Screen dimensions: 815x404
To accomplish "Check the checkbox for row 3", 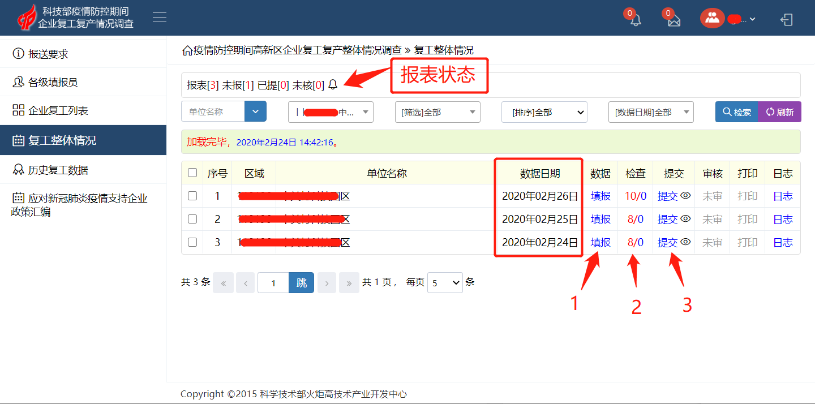I will pos(192,242).
